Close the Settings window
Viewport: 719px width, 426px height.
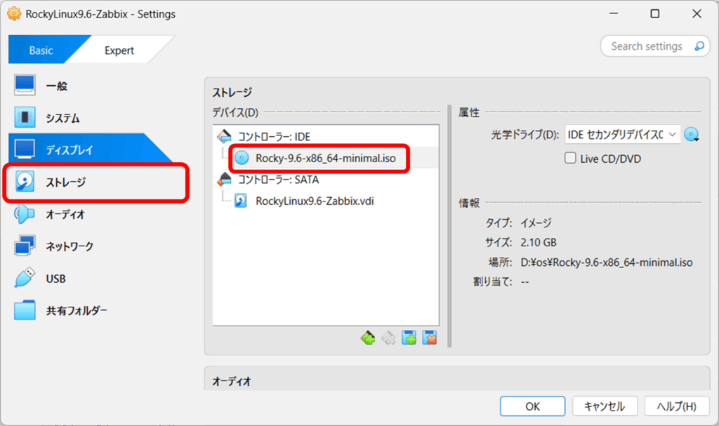click(697, 14)
